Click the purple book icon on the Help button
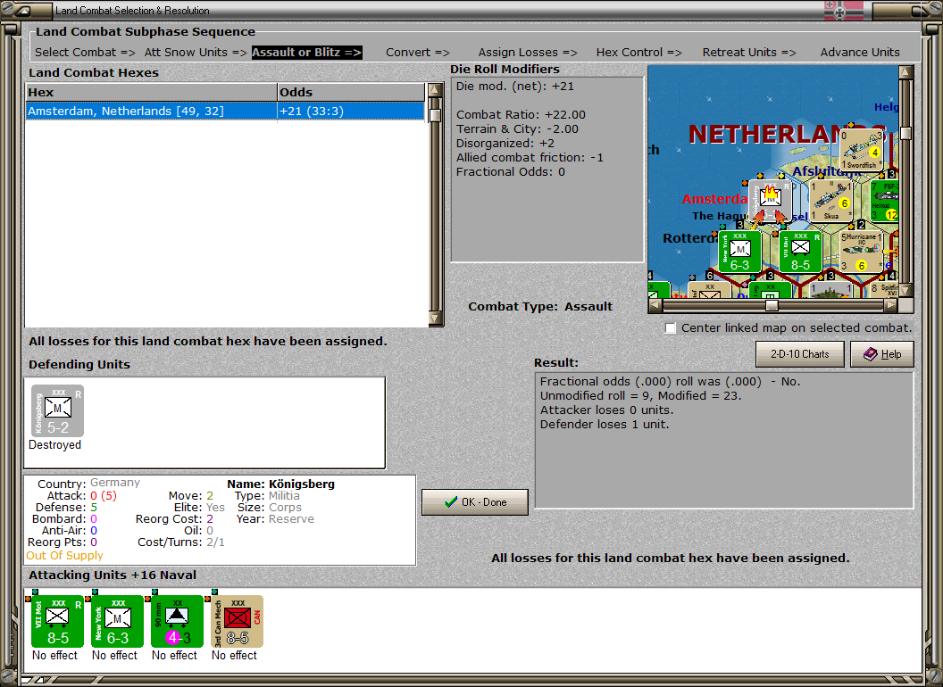943x687 pixels. [x=871, y=354]
